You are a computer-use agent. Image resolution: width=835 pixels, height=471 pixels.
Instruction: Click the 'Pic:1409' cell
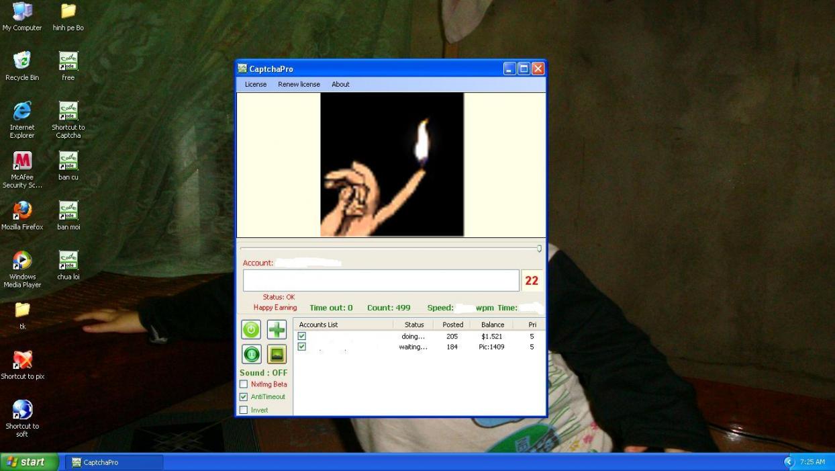[491, 347]
